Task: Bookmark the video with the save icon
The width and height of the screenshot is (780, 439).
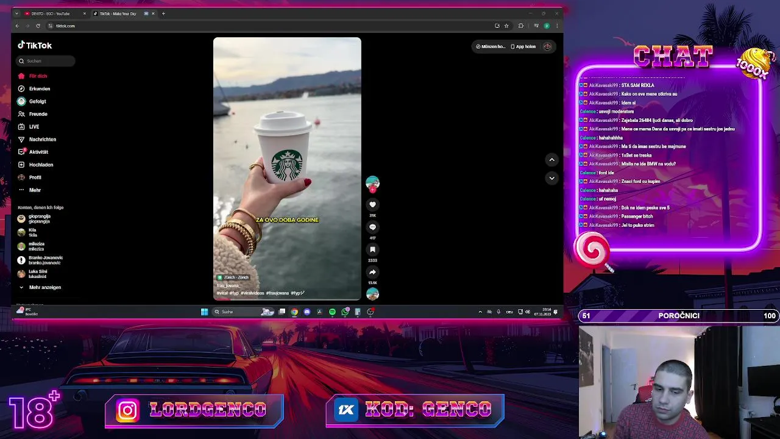Action: point(372,249)
